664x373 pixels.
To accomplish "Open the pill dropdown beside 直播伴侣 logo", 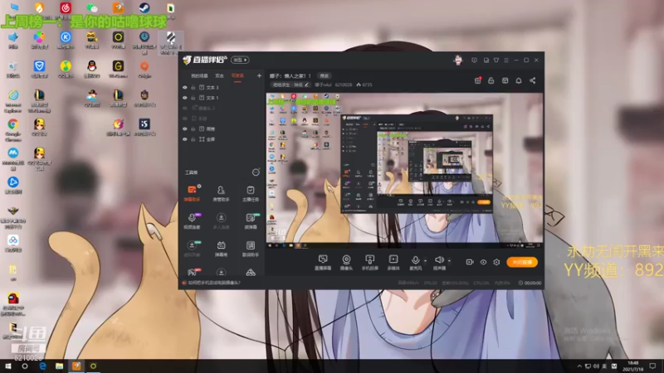I will point(240,60).
